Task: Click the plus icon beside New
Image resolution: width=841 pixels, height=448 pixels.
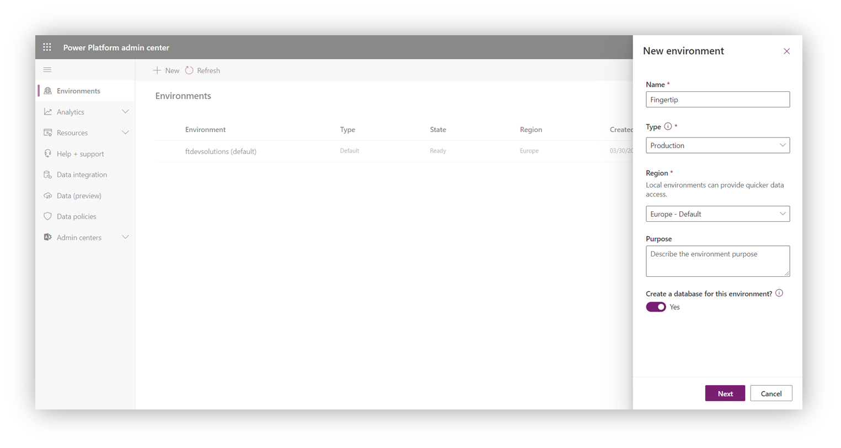Action: [157, 70]
